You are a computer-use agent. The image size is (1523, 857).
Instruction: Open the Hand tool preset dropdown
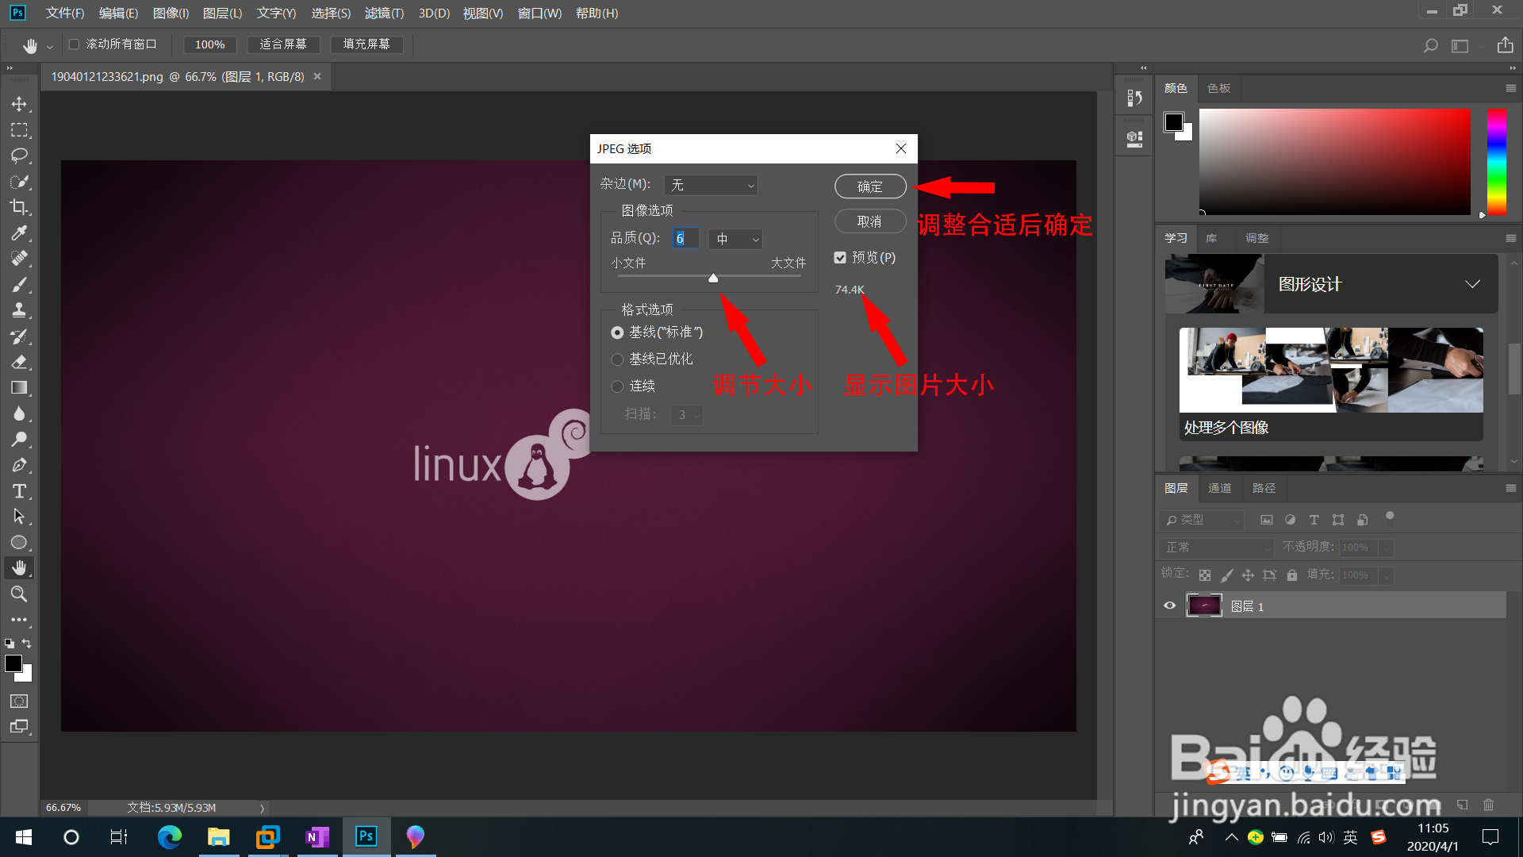point(49,47)
